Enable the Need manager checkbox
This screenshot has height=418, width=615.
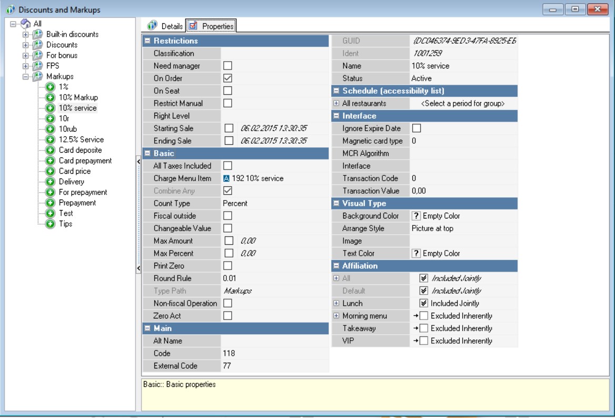pos(227,65)
